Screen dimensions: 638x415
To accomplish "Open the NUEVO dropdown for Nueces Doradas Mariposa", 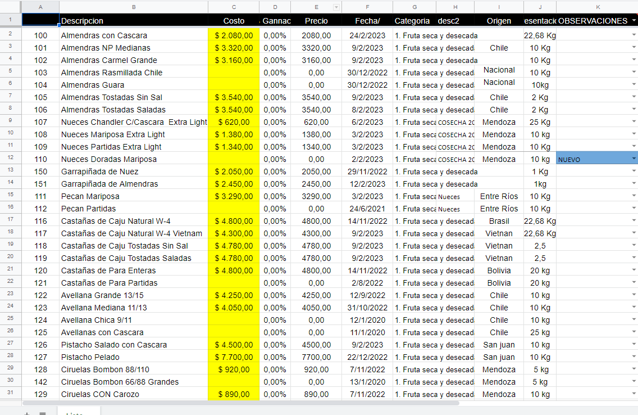I will point(634,159).
